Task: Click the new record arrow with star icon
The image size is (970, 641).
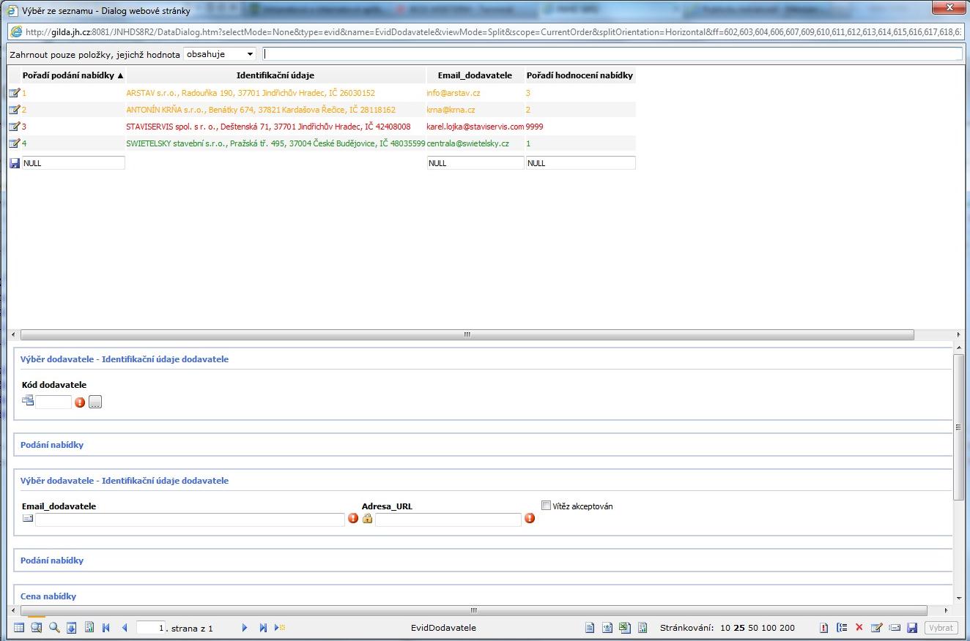Action: tap(280, 628)
